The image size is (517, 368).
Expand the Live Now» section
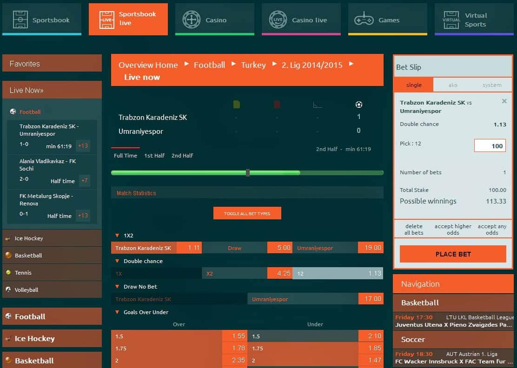pyautogui.click(x=52, y=90)
